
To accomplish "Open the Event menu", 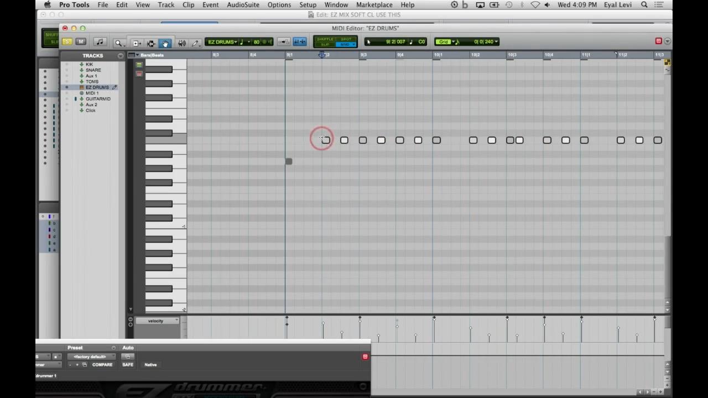I will [210, 5].
